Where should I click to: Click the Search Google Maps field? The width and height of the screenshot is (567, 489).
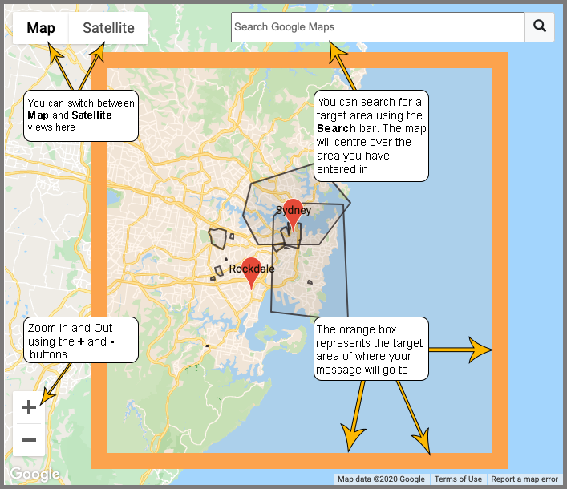(x=378, y=27)
